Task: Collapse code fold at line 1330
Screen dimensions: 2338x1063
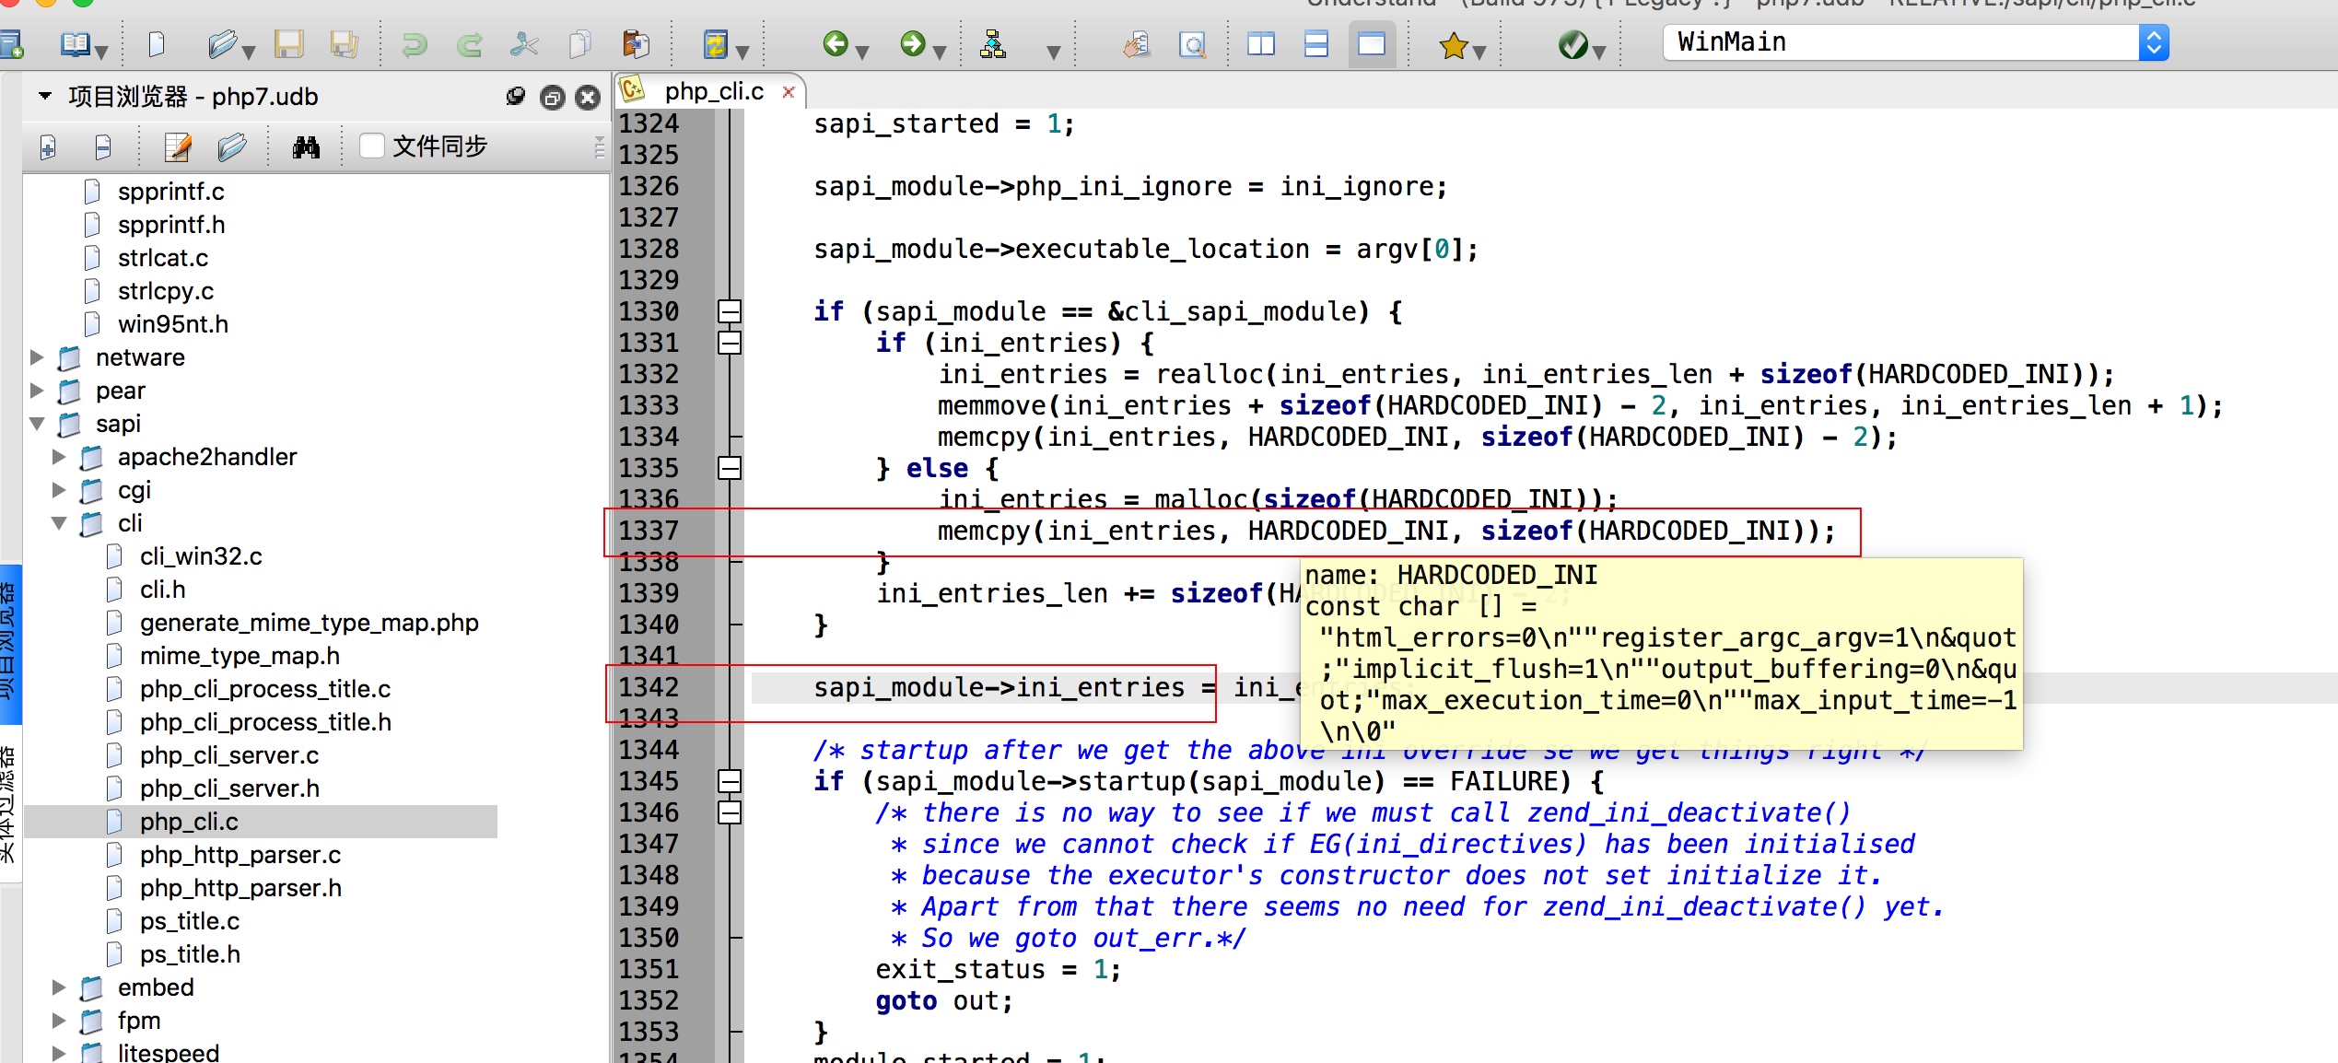Action: coord(730,311)
